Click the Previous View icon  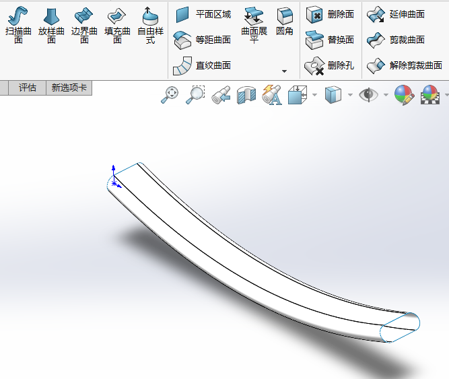coord(221,95)
